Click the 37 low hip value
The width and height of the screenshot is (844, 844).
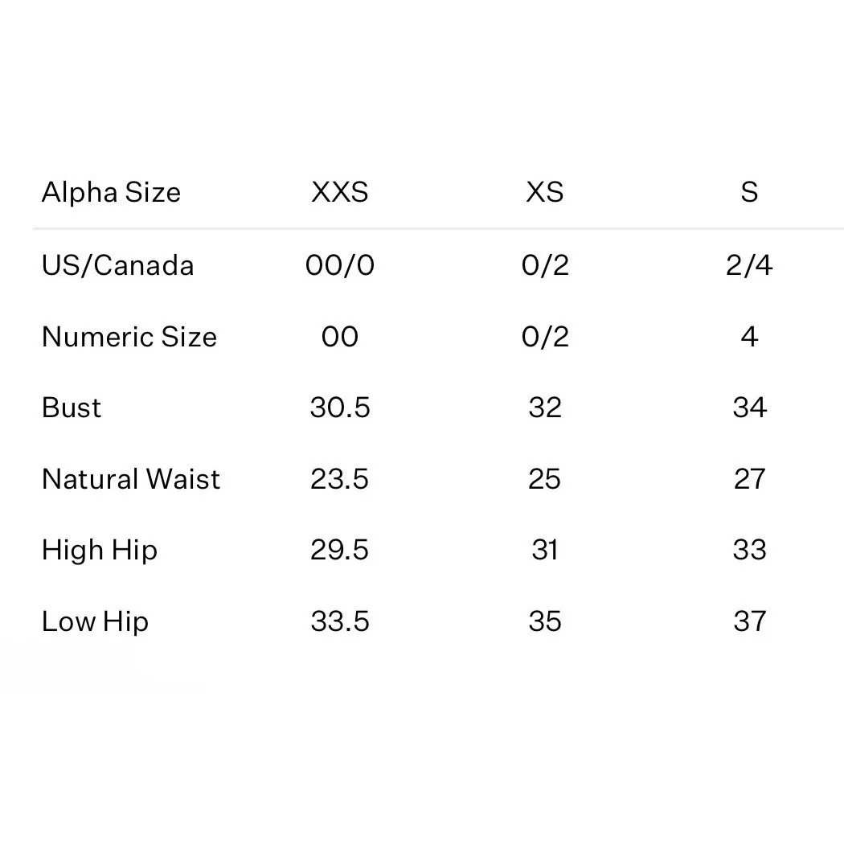748,621
